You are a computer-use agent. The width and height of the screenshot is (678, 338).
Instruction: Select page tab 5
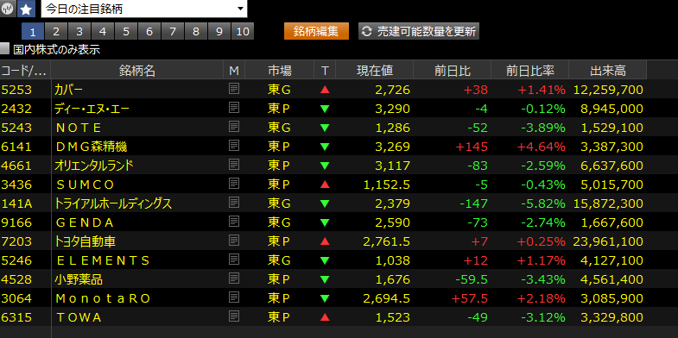(x=126, y=32)
